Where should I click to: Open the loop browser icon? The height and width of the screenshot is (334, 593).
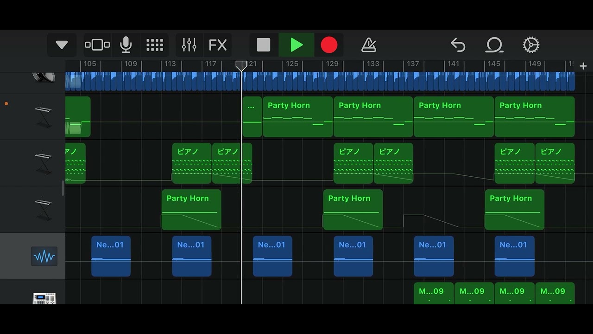494,45
